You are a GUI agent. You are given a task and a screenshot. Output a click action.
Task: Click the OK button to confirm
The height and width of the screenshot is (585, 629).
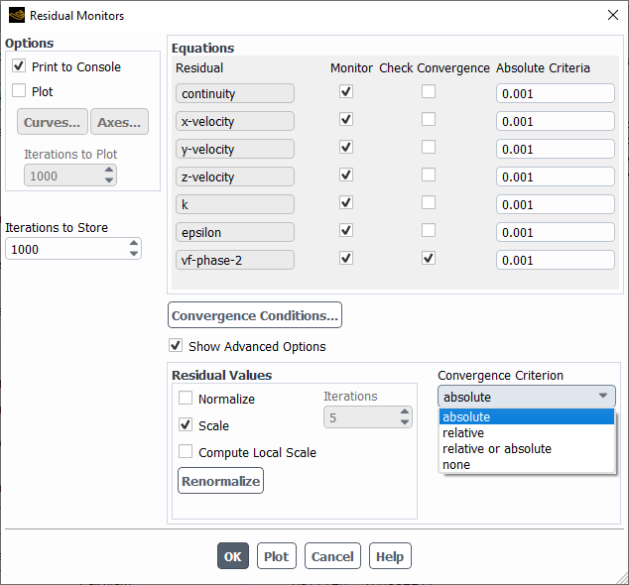pos(233,556)
